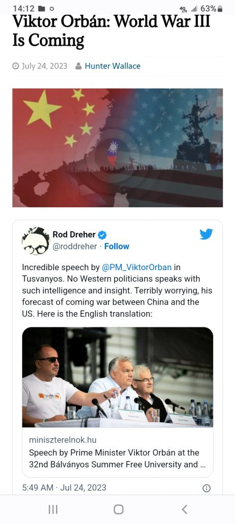Image resolution: width=235 pixels, height=524 pixels.
Task: Tap the @roddreher handle
Action: pos(75,246)
